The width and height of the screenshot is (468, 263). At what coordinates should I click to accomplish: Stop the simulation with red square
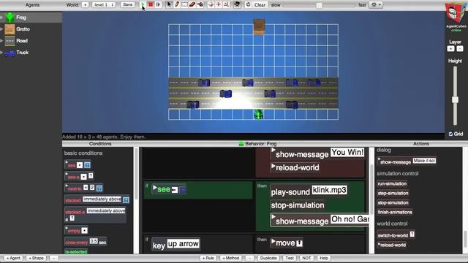click(x=151, y=4)
